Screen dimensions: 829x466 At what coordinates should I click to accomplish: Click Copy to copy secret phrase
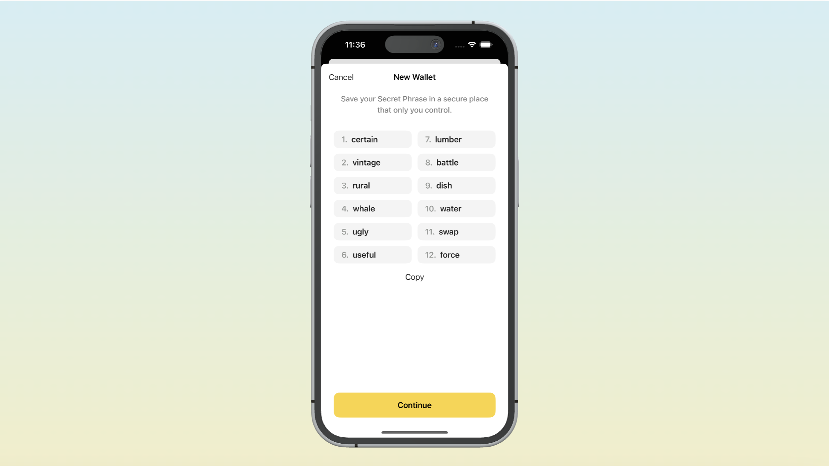[x=414, y=277]
